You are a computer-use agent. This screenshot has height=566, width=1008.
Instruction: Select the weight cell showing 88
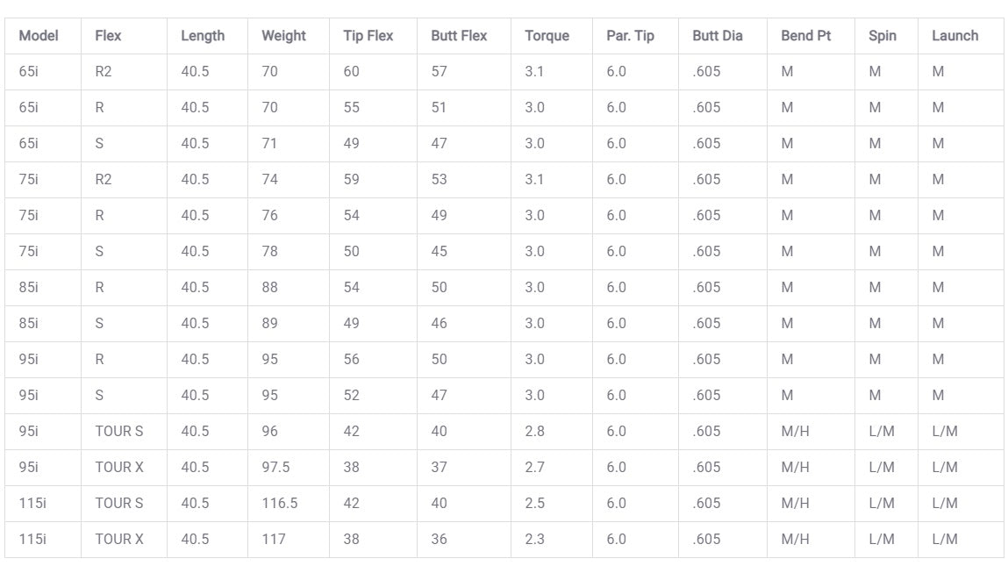tap(269, 287)
